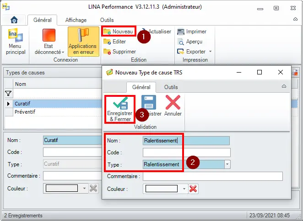The height and width of the screenshot is (221, 303).
Task: Click Supprimer in Edition group
Action: 119,52
